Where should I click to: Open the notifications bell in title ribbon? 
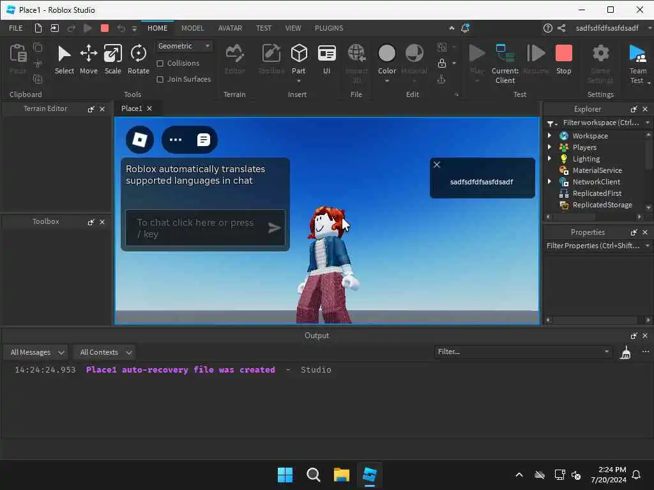coord(465,28)
